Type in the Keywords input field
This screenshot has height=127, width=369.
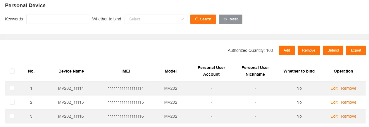click(x=58, y=19)
